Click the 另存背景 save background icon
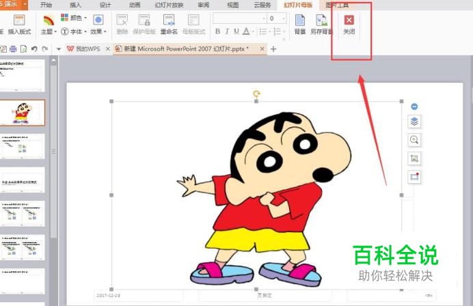473x306 pixels. click(x=321, y=20)
